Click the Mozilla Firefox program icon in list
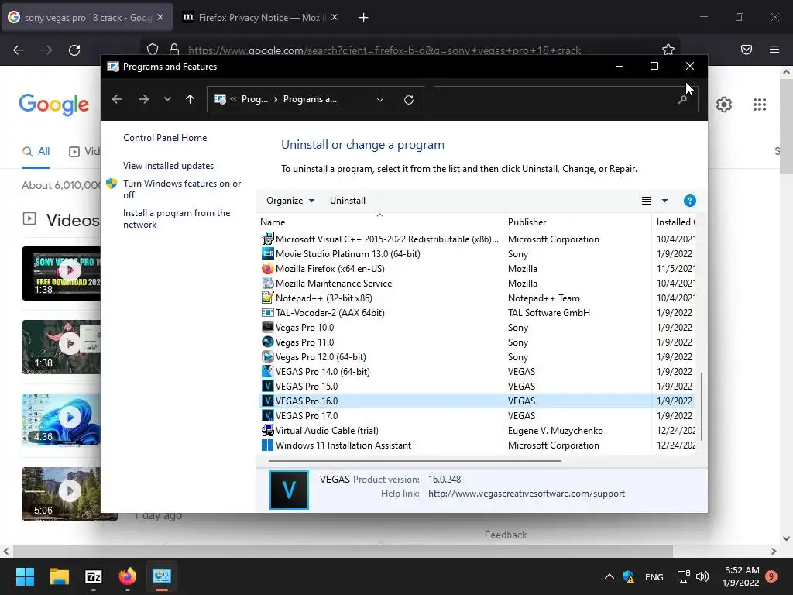793x595 pixels. tap(267, 269)
